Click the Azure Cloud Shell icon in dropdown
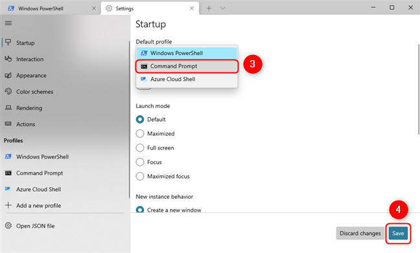The height and width of the screenshot is (253, 420). [x=144, y=79]
